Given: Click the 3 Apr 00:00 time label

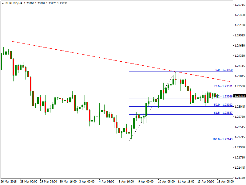Looking at the screenshot, I should tap(87, 182).
